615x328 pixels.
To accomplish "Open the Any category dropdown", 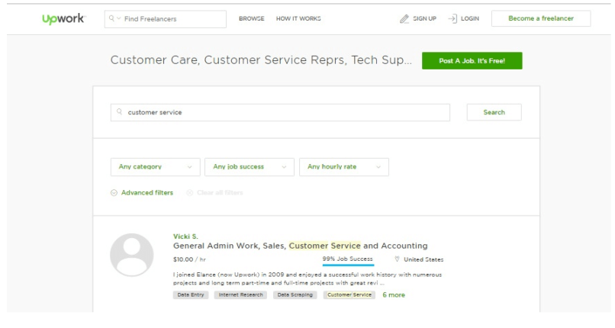I will click(156, 167).
